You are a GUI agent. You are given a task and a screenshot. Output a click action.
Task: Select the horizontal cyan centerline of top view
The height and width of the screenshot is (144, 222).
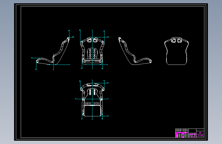[x=92, y=99]
